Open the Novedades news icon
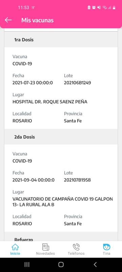The image size is (122, 272). click(x=46, y=247)
